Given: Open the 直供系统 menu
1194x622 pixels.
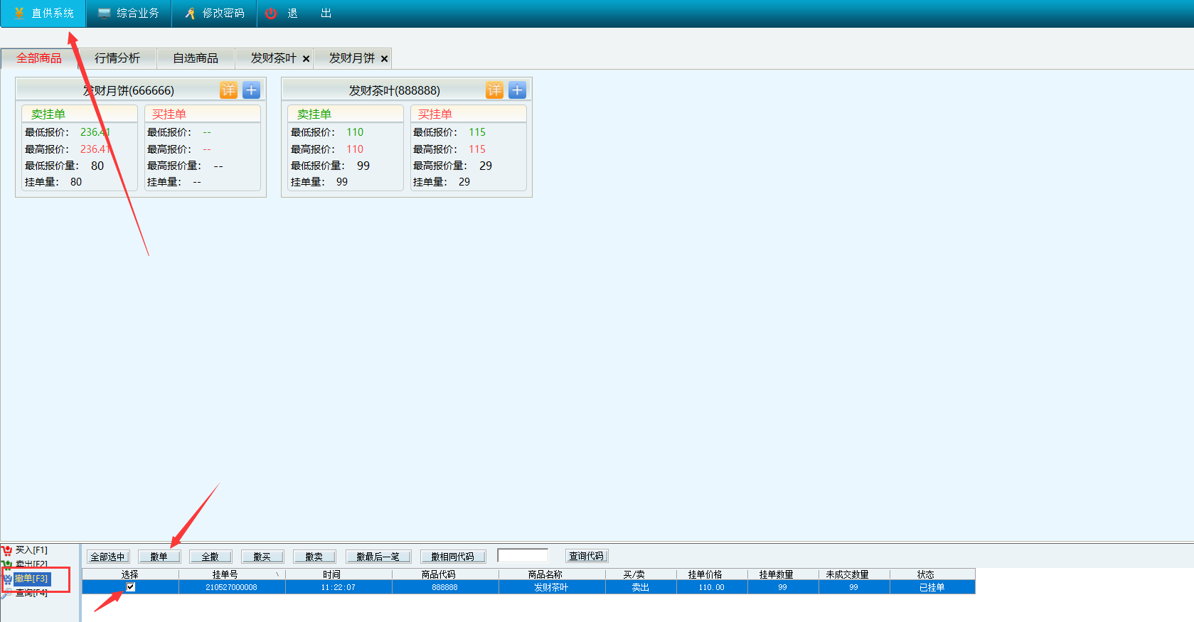Looking at the screenshot, I should coord(43,14).
